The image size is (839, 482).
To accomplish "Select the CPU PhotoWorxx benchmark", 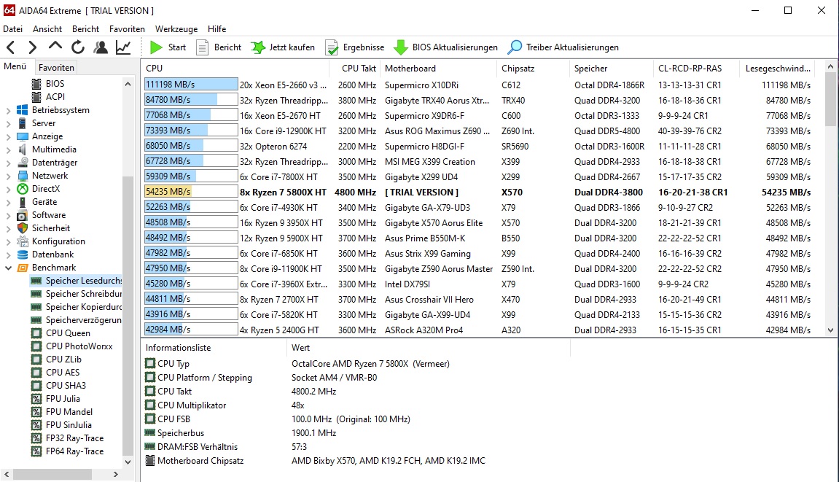I will point(79,346).
